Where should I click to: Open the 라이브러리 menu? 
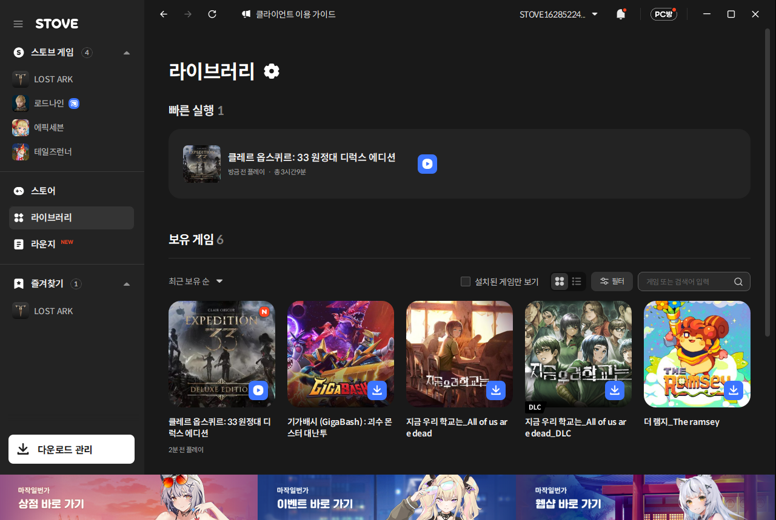(x=72, y=217)
